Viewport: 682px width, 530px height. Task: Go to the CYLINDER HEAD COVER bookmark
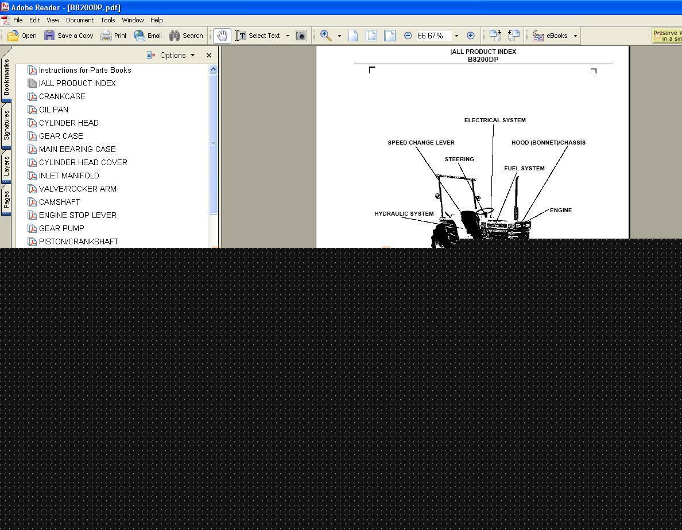pyautogui.click(x=83, y=162)
